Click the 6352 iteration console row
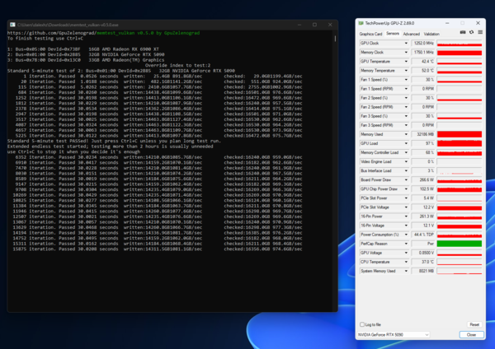Image resolution: width=495 pixels, height=349 pixels. tap(158, 157)
